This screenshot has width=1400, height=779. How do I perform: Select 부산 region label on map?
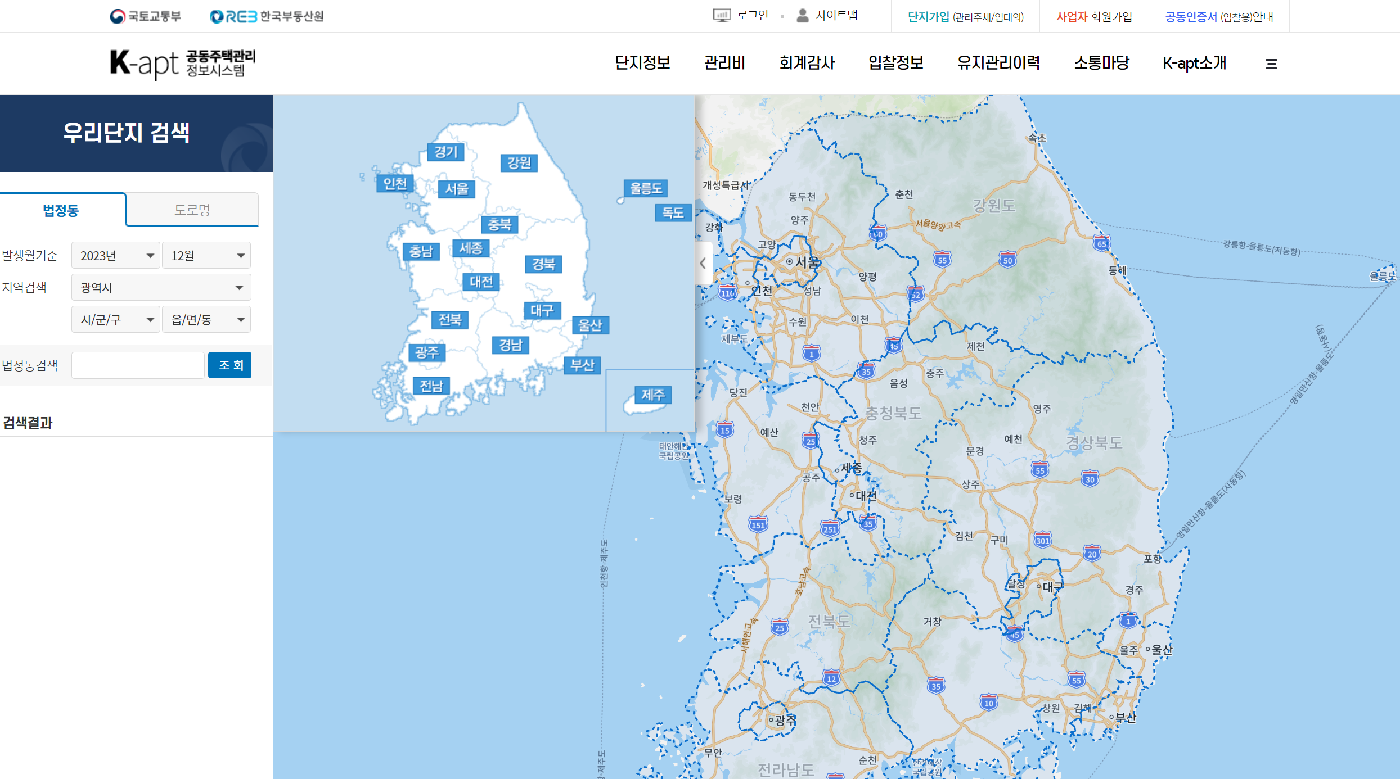pyautogui.click(x=582, y=365)
